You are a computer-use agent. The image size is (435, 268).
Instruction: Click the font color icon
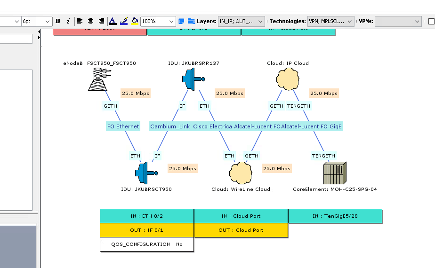[113, 21]
